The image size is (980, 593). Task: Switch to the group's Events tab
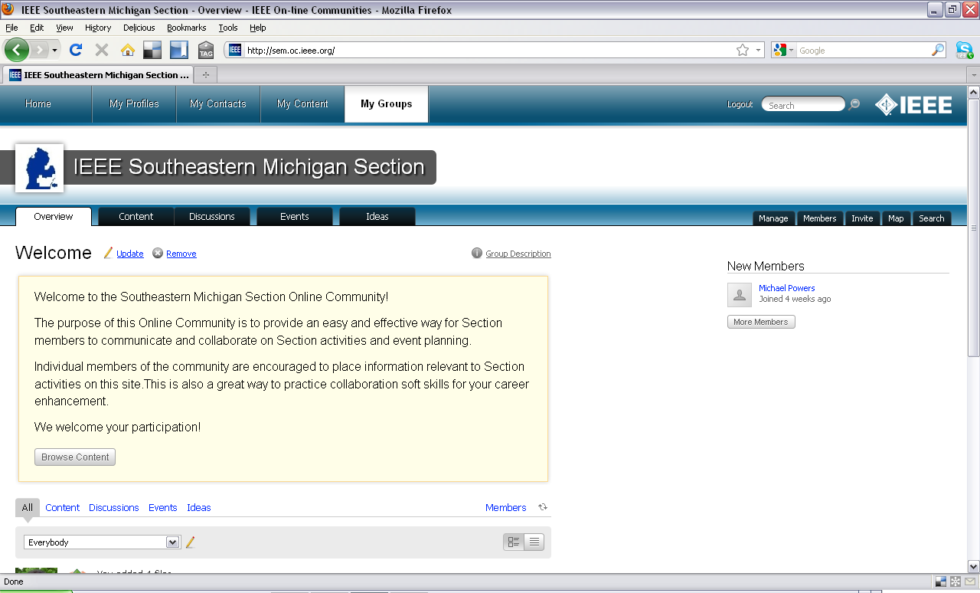pos(295,217)
